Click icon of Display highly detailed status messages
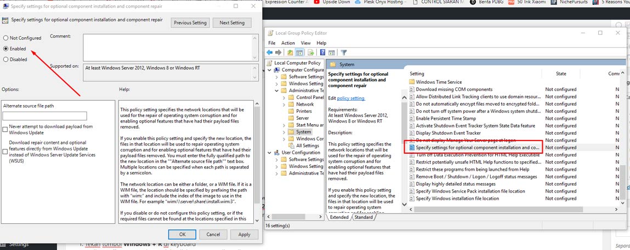The image size is (630, 250). pyautogui.click(x=411, y=184)
